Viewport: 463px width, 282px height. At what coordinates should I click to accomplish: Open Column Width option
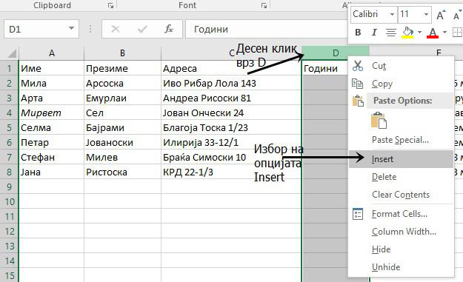click(x=401, y=232)
